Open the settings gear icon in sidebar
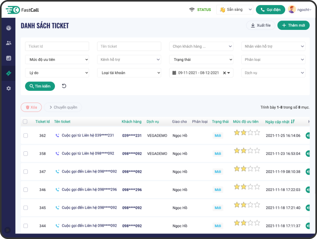Screen dimensions: 317x239 point(9,88)
